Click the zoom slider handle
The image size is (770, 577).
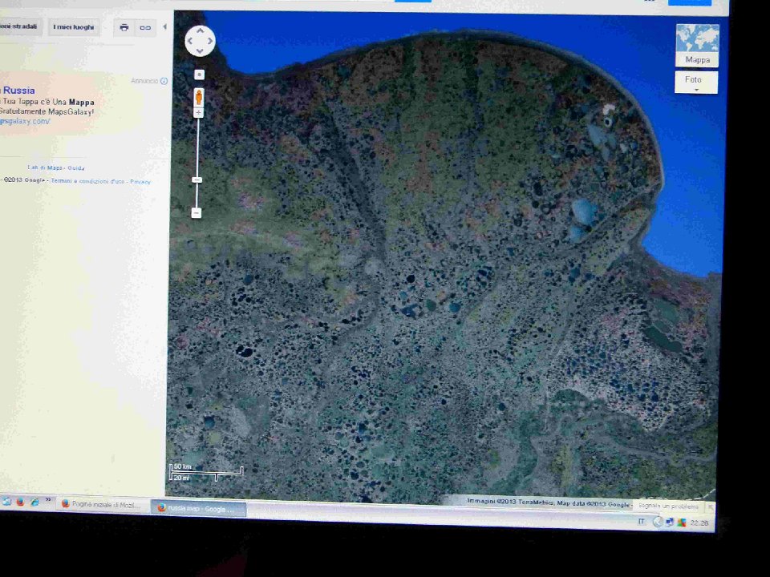(x=197, y=180)
